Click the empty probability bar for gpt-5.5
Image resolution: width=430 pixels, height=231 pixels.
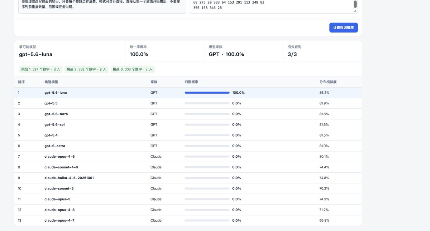coord(207,103)
